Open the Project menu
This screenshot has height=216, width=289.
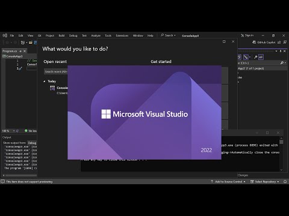pos(50,35)
